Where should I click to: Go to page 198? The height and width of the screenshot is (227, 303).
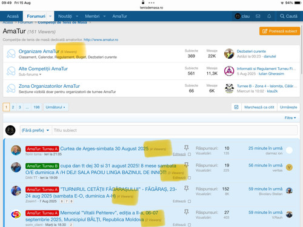coord(36,107)
